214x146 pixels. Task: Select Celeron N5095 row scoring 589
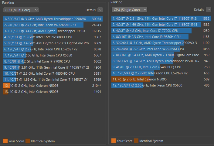[161, 79]
